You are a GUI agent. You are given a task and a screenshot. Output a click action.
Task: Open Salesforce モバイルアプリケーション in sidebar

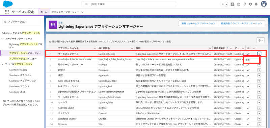click(21, 33)
